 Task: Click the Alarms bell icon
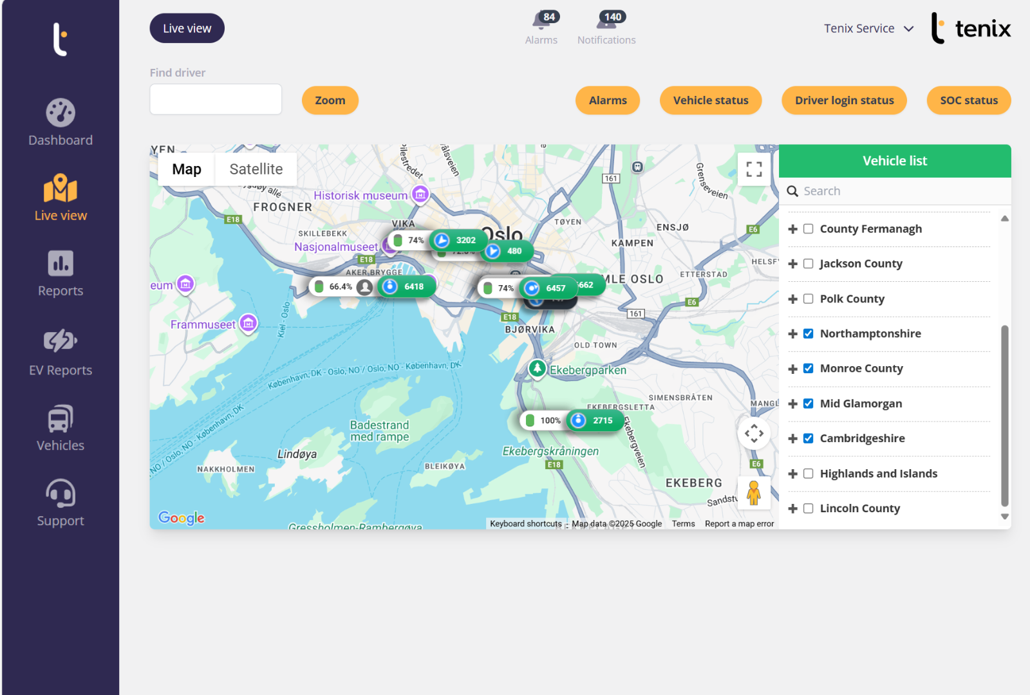(x=541, y=22)
